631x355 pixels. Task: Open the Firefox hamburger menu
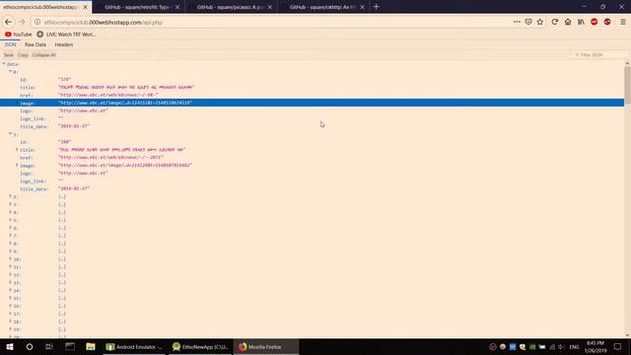click(x=622, y=22)
